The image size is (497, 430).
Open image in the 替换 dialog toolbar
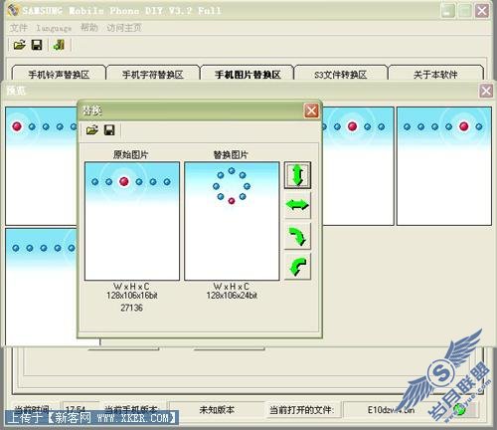tap(92, 129)
